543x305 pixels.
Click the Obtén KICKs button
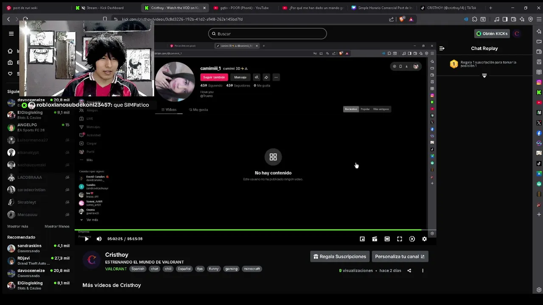(x=492, y=33)
